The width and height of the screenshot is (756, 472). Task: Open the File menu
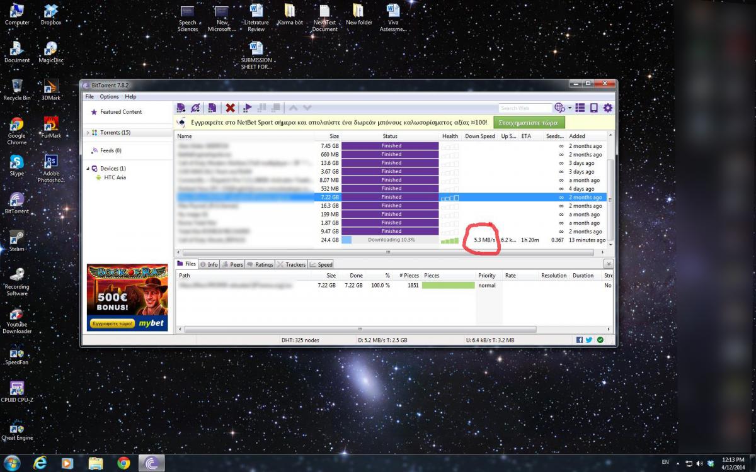89,96
